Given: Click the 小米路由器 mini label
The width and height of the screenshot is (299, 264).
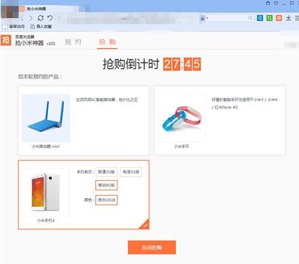Looking at the screenshot, I should point(46,146).
